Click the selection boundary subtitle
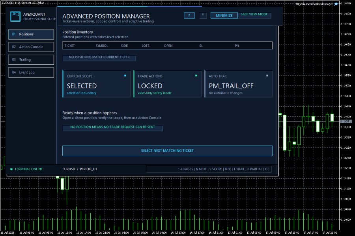The width and height of the screenshot is (355, 236). [82, 93]
